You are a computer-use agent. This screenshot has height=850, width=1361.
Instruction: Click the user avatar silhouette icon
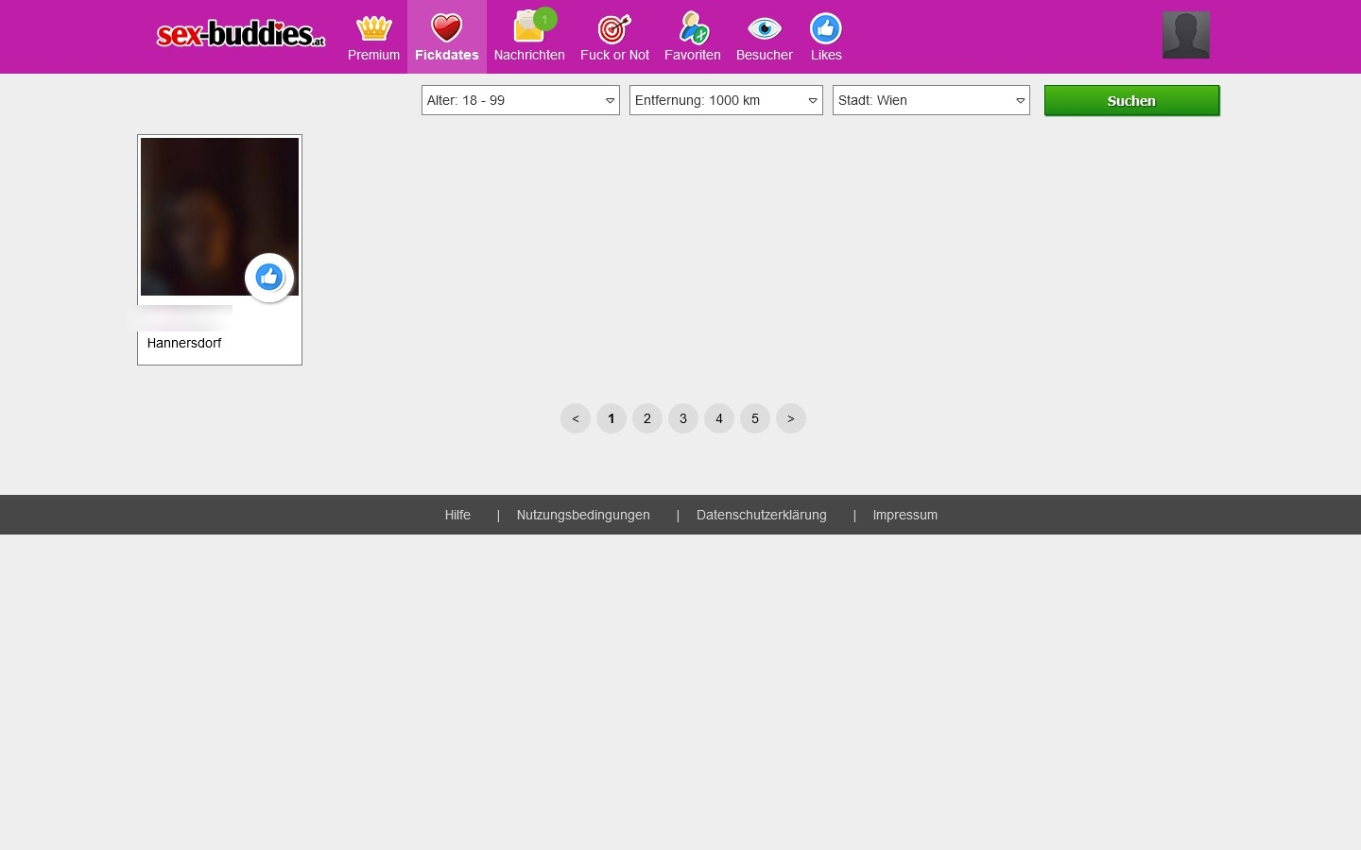(1185, 35)
